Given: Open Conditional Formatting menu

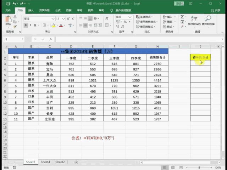Looking at the screenshot, I should [x=144, y=17].
